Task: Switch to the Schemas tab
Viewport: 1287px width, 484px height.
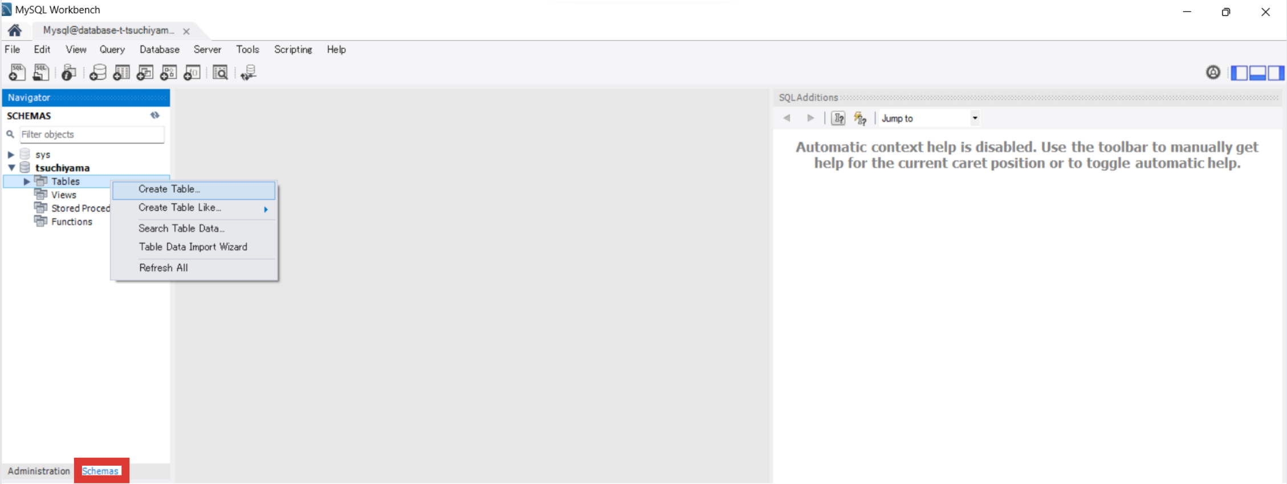Action: click(x=100, y=471)
